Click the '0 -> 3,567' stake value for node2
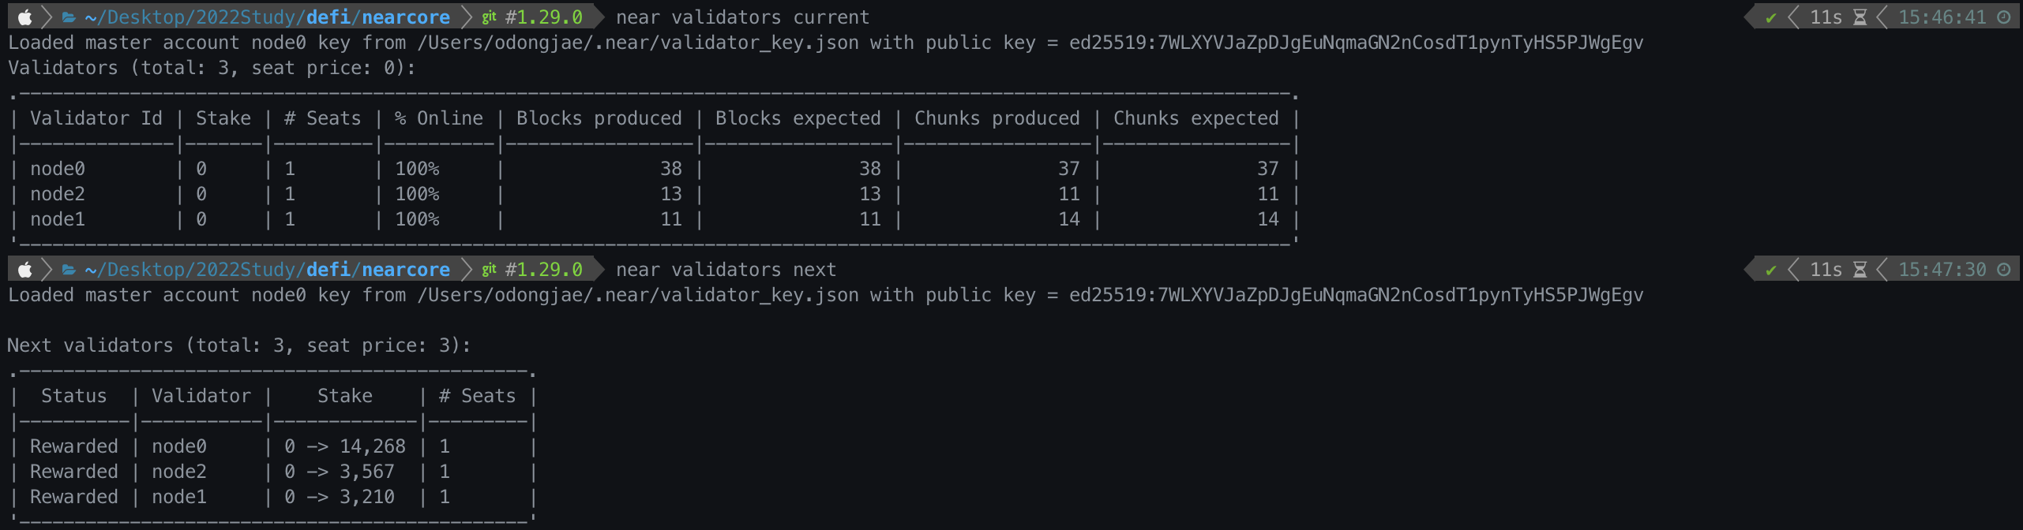This screenshot has height=530, width=2023. pyautogui.click(x=339, y=472)
